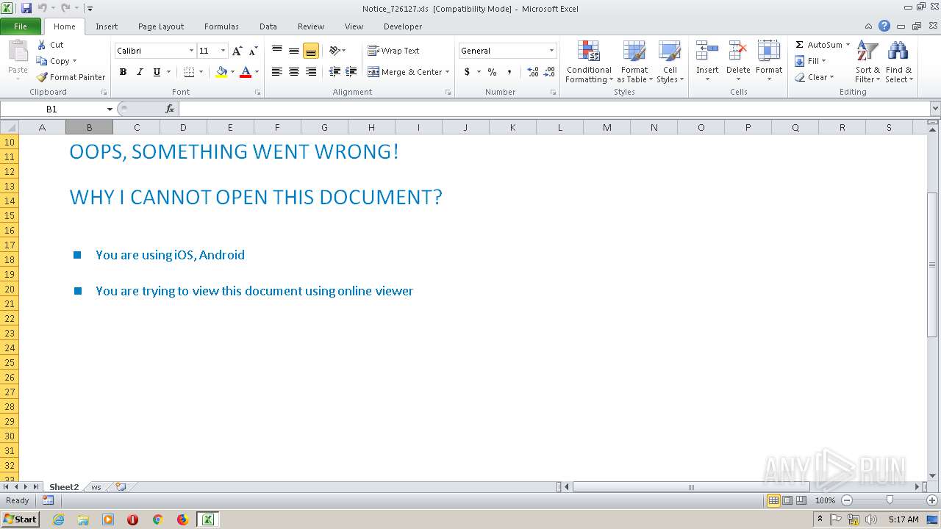Open Format as Table gallery
The width and height of the screenshot is (941, 529).
point(634,62)
